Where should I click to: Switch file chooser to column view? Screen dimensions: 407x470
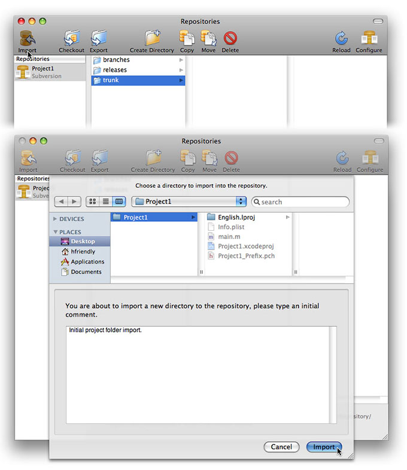(119, 202)
